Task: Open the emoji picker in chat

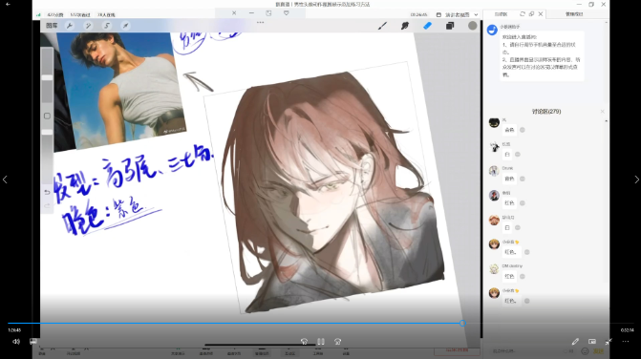Action: pos(585,350)
